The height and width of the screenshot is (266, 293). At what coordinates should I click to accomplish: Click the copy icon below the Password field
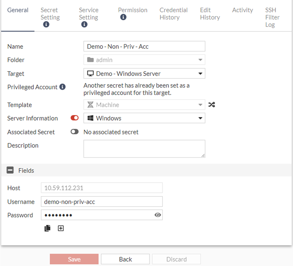coord(47,228)
